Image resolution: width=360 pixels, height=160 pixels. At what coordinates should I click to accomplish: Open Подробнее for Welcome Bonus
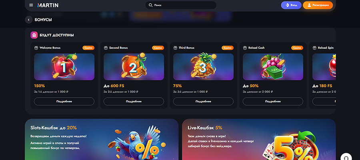point(64,101)
